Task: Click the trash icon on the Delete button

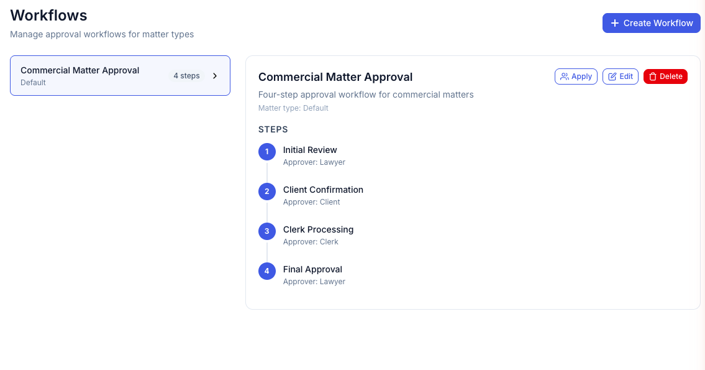Action: (653, 76)
